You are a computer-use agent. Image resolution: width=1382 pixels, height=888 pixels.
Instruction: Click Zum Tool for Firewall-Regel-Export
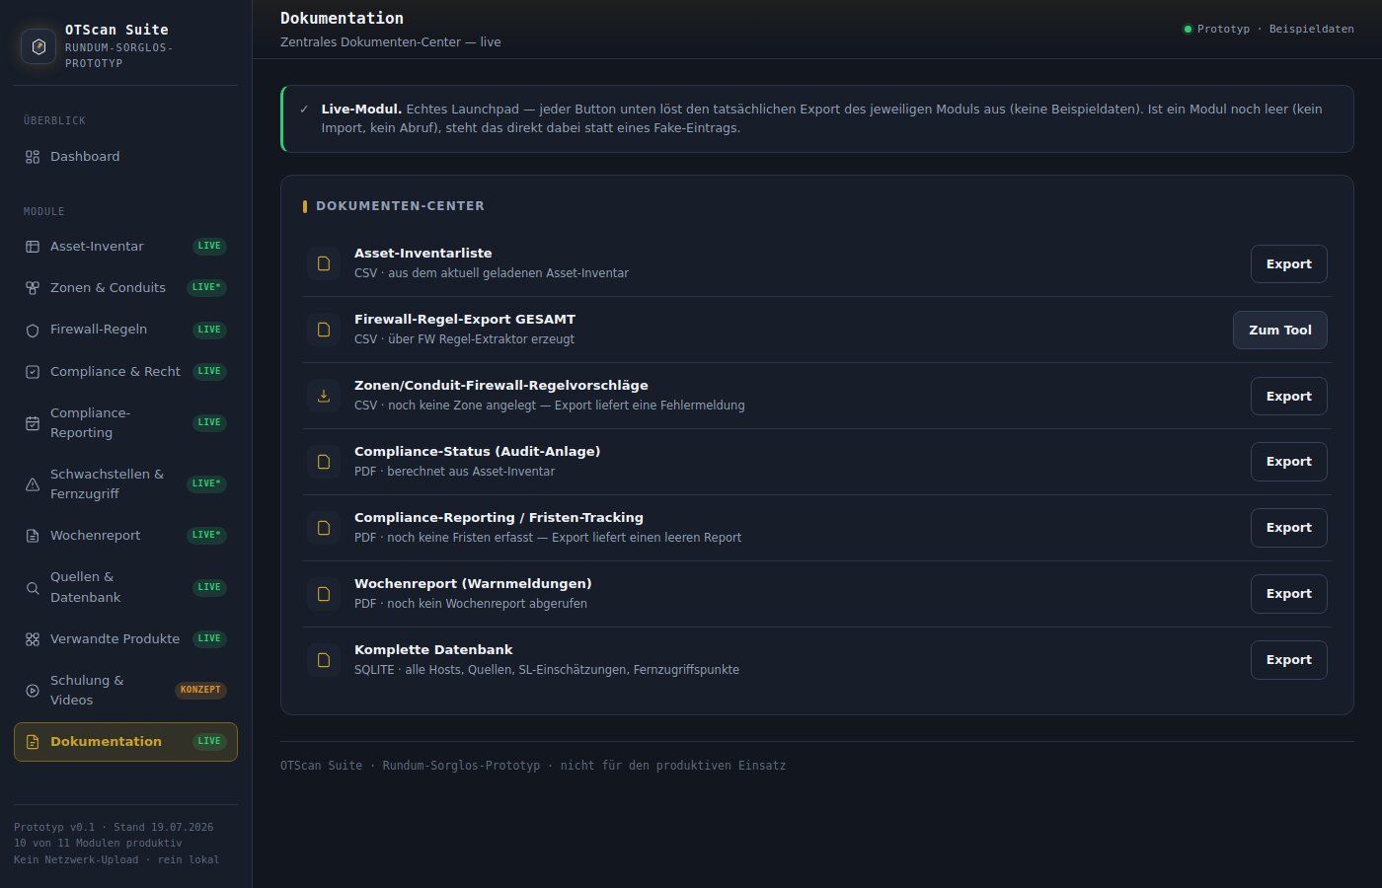[1279, 331]
